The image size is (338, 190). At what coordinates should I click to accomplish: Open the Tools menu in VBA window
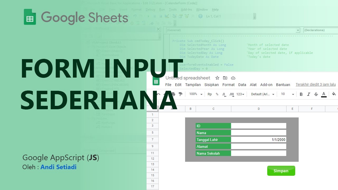point(173,9)
